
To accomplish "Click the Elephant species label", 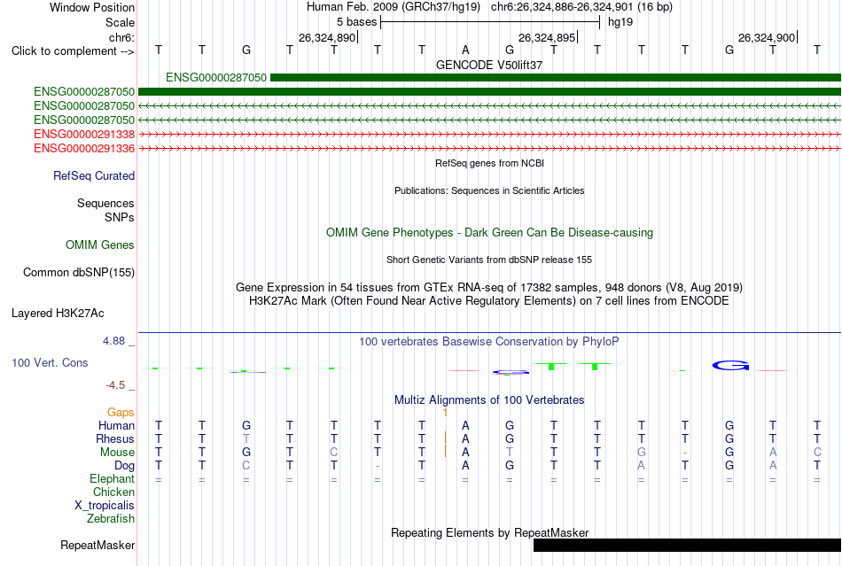I will [113, 479].
